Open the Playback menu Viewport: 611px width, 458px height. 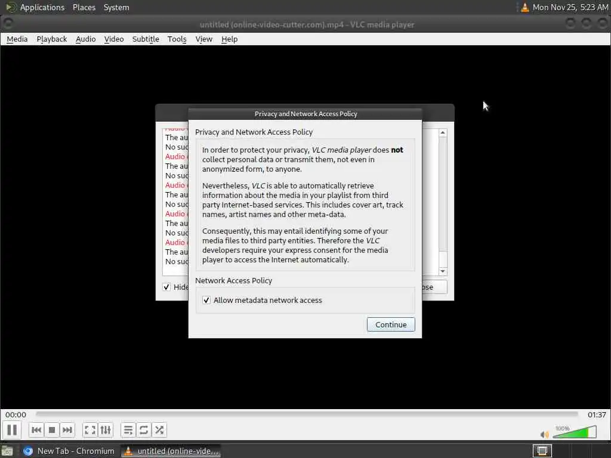52,39
